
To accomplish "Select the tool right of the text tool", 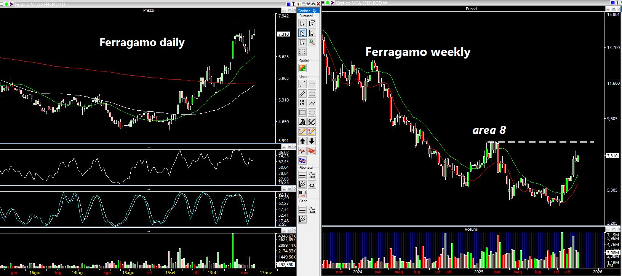I will pyautogui.click(x=312, y=122).
